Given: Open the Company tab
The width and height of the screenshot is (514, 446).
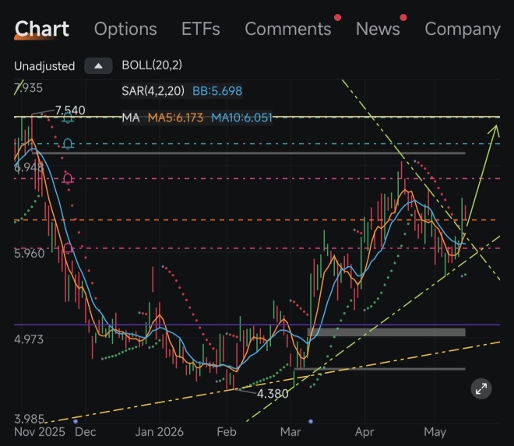Looking at the screenshot, I should [x=463, y=30].
